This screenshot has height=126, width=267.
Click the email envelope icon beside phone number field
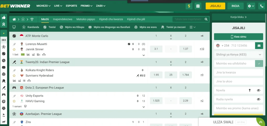[259, 46]
